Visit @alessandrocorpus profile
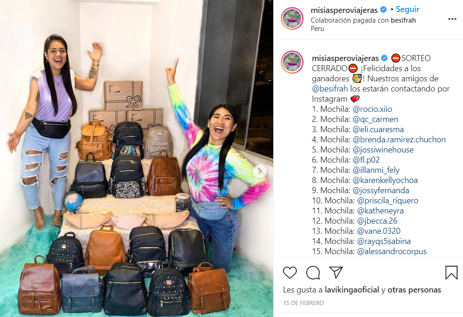The width and height of the screenshot is (463, 317). click(x=392, y=251)
